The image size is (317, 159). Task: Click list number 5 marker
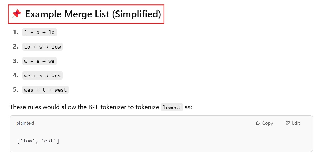click(16, 90)
